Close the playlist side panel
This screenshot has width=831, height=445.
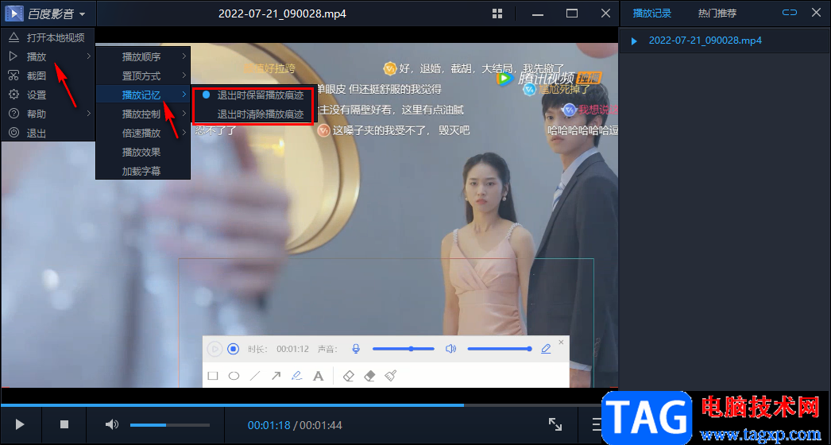point(816,13)
